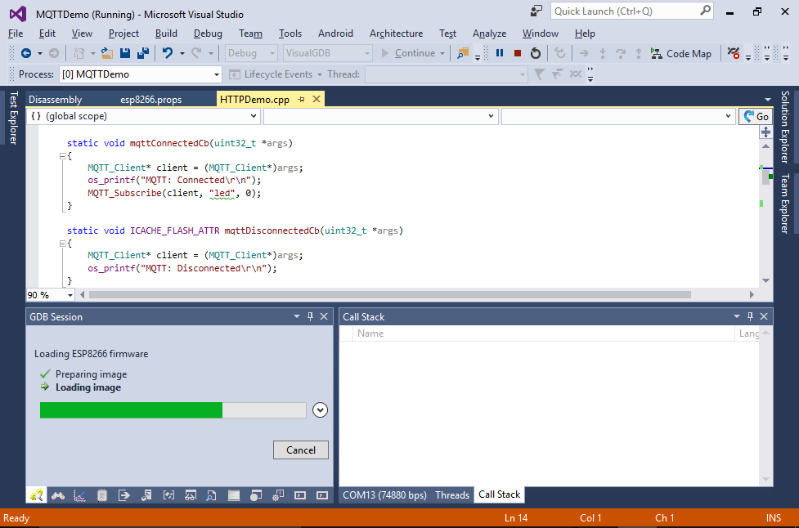799x528 pixels.
Task: Expand details with the circled chevron
Action: pos(320,409)
